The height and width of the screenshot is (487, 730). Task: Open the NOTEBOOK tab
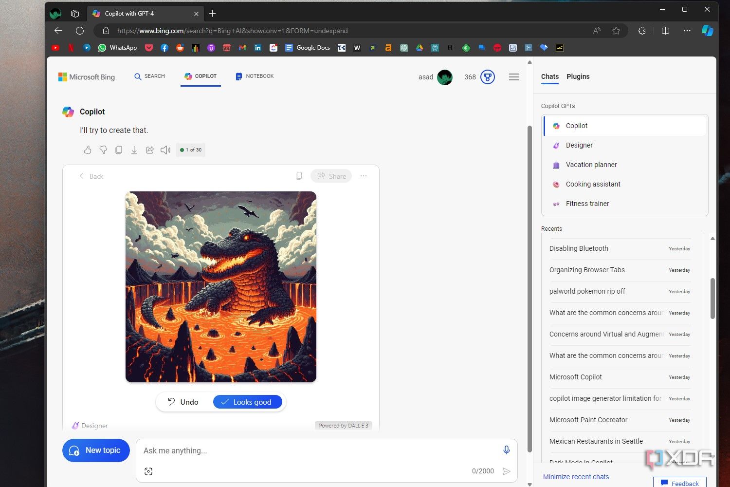[x=255, y=76]
